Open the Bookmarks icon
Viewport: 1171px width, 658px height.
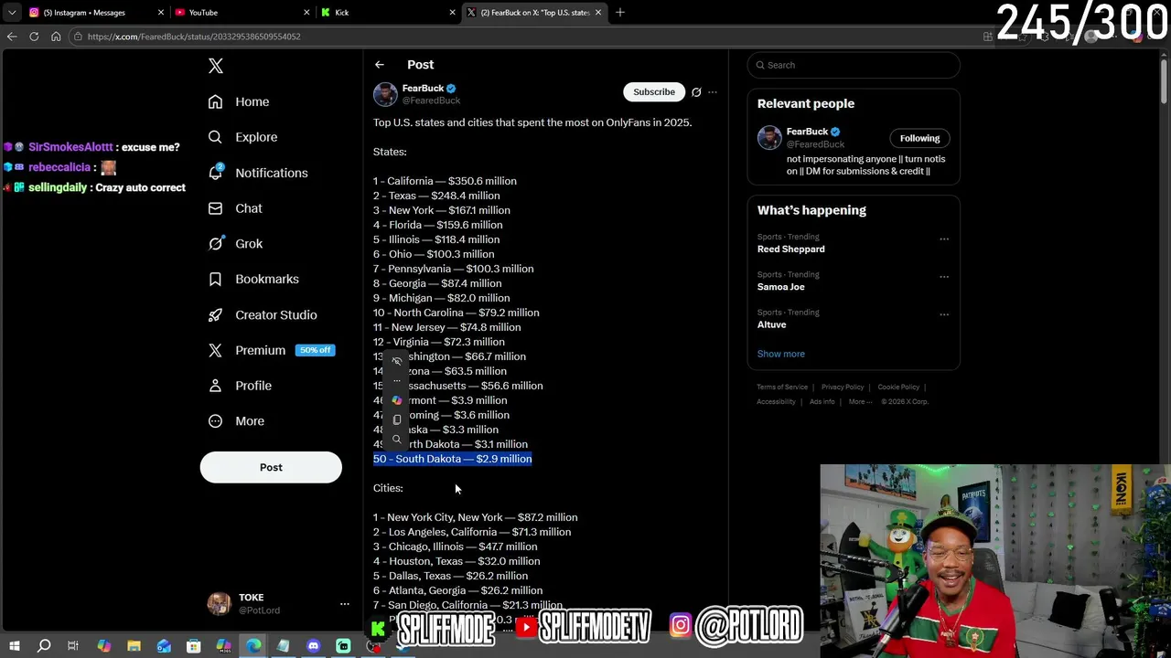coord(215,279)
